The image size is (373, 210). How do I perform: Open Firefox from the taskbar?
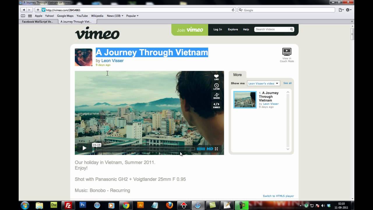(169, 205)
